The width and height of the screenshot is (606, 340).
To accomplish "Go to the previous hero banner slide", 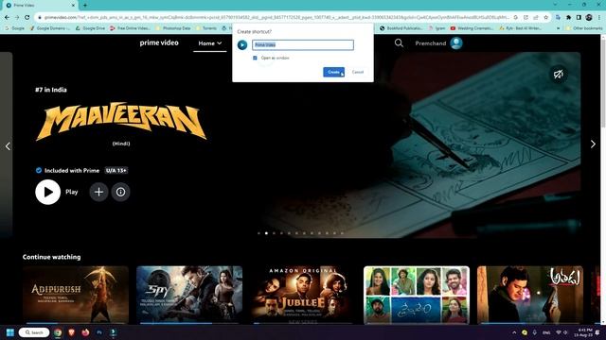I will tap(8, 146).
